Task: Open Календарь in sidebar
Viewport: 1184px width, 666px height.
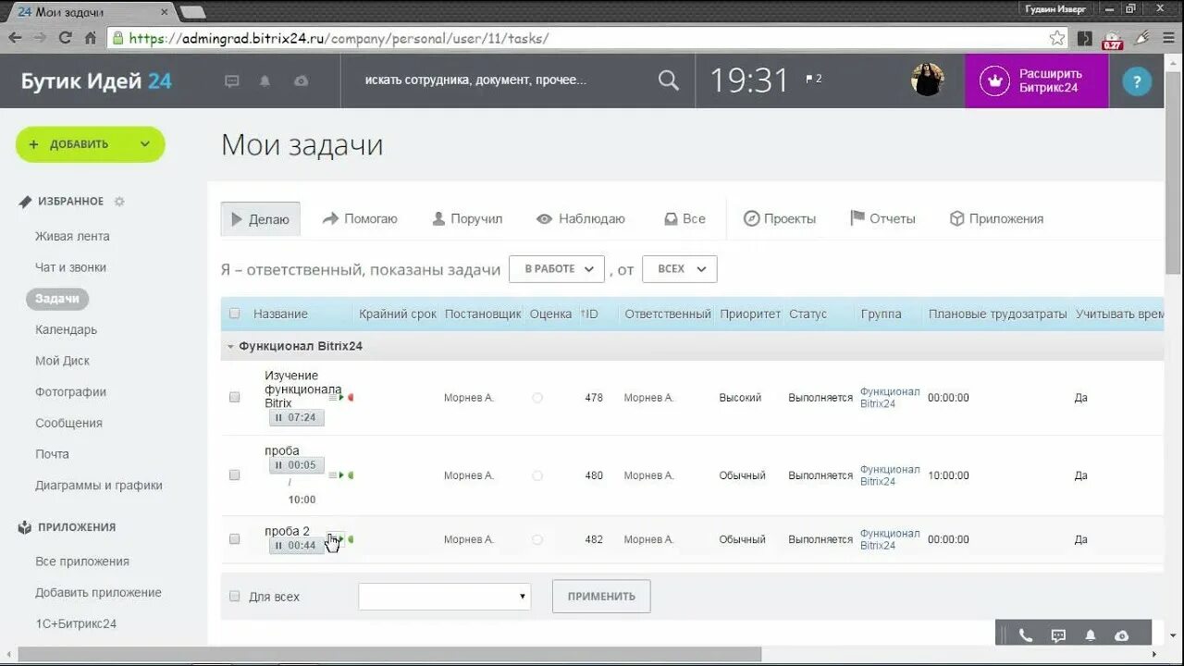Action: (66, 329)
